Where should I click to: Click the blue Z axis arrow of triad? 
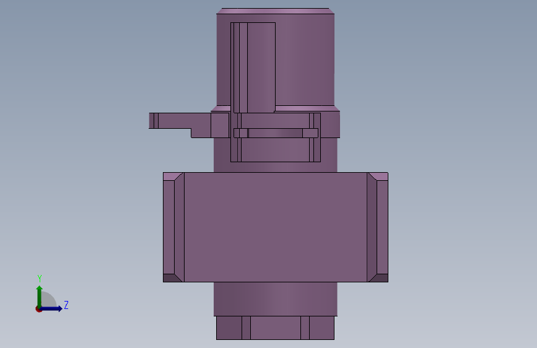coord(51,308)
